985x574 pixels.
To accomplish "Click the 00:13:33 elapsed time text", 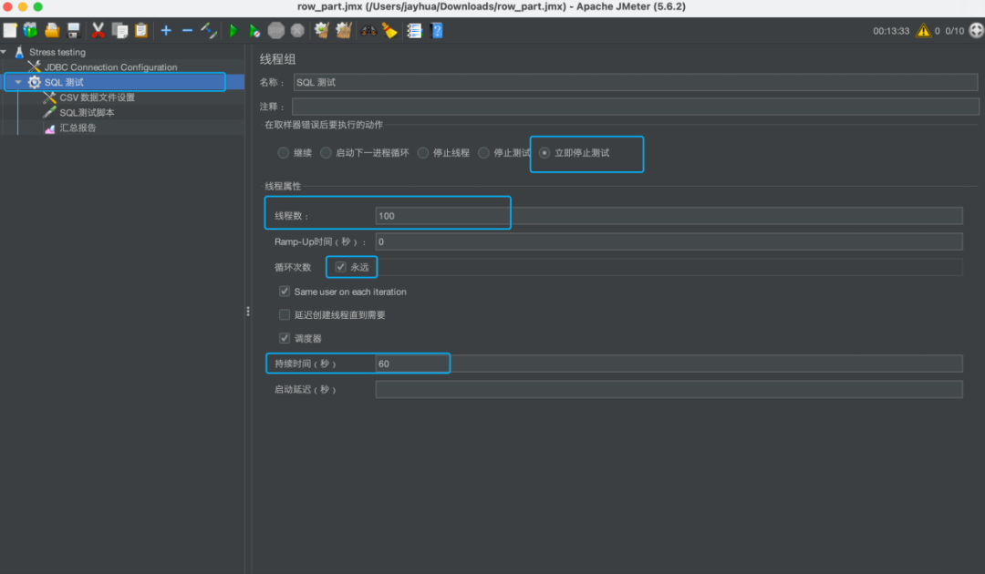I will coord(891,31).
